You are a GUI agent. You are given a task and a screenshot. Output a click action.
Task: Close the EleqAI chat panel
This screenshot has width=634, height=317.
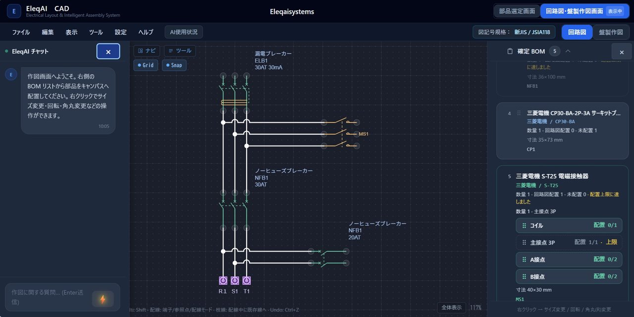pos(108,52)
